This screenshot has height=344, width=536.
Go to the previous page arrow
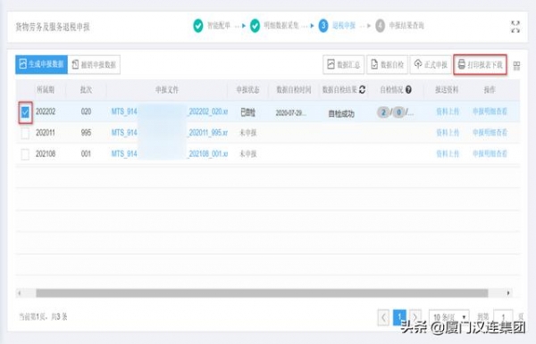tap(383, 317)
